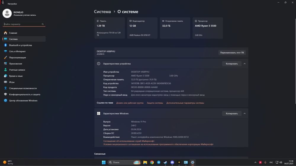Open File Explorer from the taskbar
Image resolution: width=296 pixels, height=166 pixels.
point(145,162)
